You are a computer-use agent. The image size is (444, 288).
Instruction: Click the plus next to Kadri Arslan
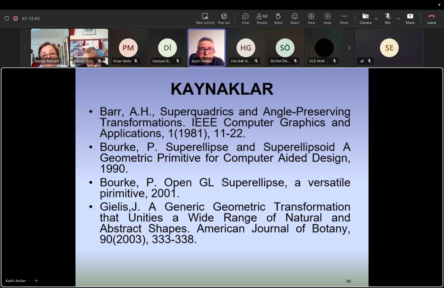[x=36, y=280]
